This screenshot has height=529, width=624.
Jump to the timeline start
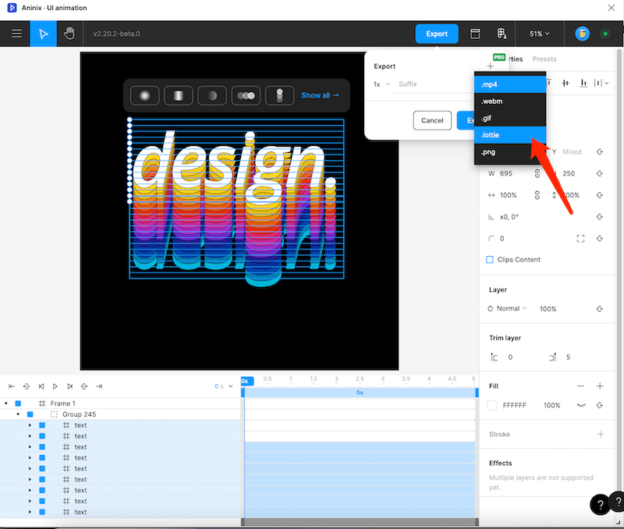point(12,386)
